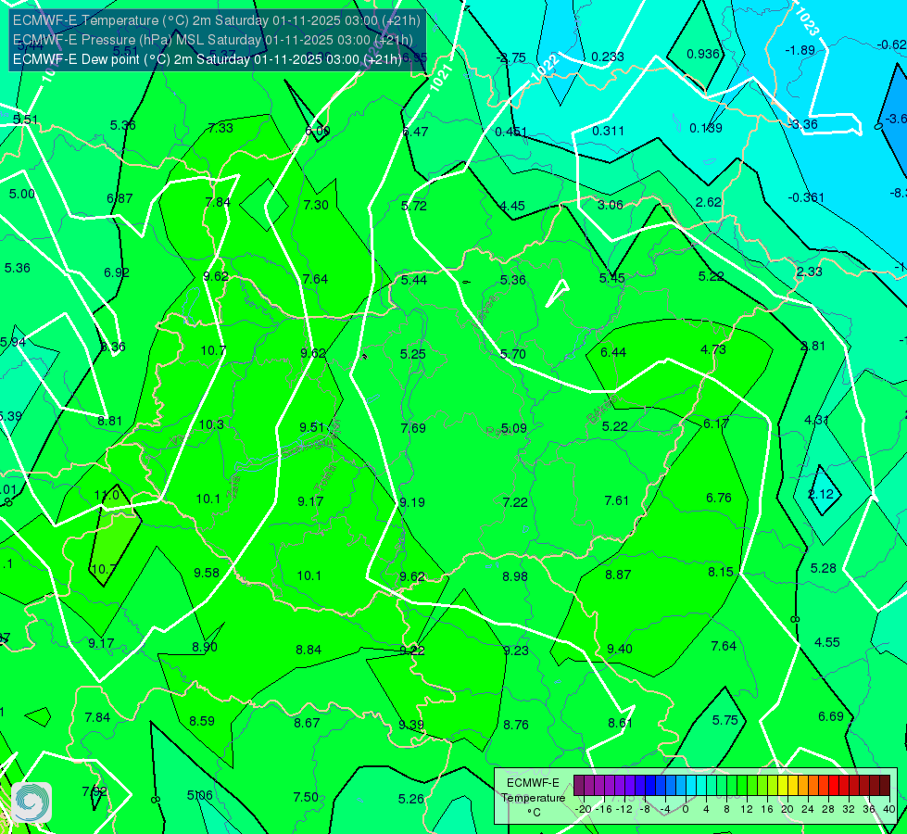Select the ECMWF-E Dew point 2m layer label
The width and height of the screenshot is (907, 834).
pyautogui.click(x=208, y=59)
